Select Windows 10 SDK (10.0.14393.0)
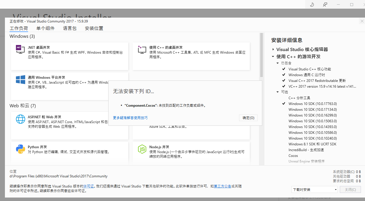This screenshot has width=365, height=201. pyautogui.click(x=313, y=127)
